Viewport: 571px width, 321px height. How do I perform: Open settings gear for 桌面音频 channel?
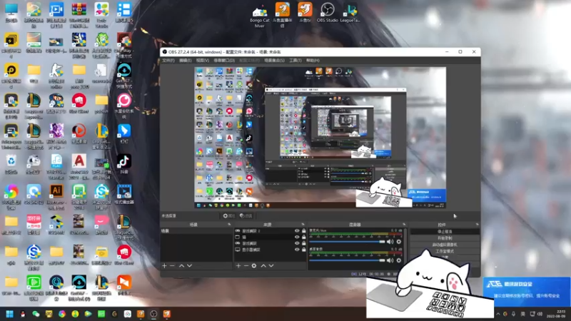point(399,260)
